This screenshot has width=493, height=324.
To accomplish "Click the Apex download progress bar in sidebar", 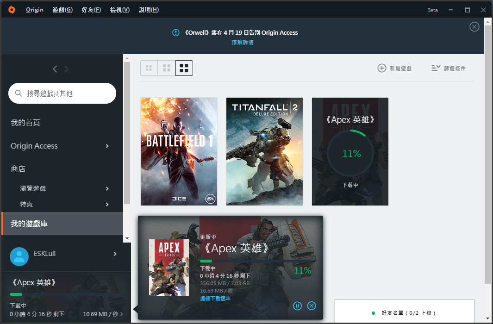I will point(66,294).
